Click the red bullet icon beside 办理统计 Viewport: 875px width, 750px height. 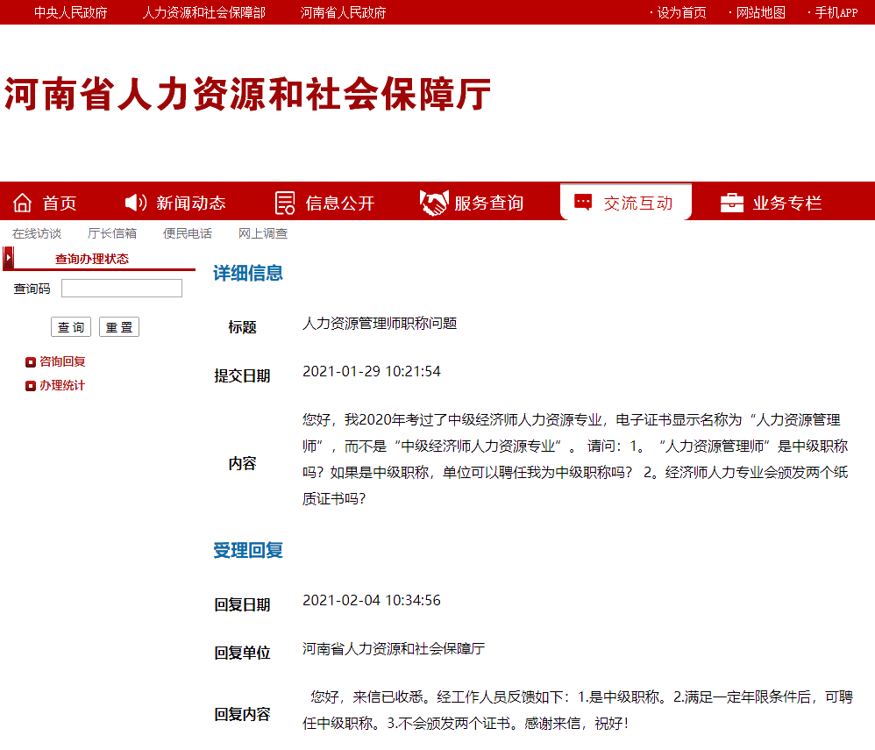(x=31, y=386)
